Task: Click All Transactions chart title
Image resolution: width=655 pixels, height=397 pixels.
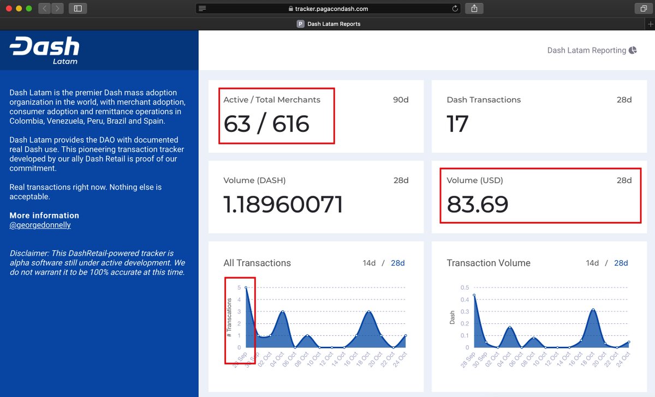Action: (x=257, y=263)
